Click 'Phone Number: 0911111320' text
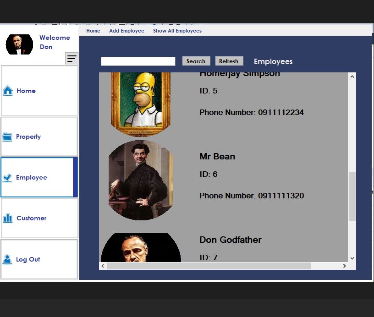The width and height of the screenshot is (374, 317). pyautogui.click(x=252, y=196)
